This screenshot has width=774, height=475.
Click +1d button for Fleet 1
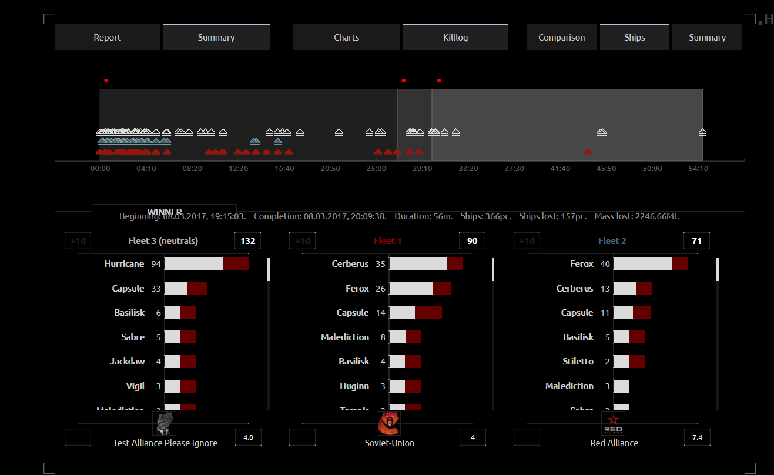pyautogui.click(x=303, y=241)
